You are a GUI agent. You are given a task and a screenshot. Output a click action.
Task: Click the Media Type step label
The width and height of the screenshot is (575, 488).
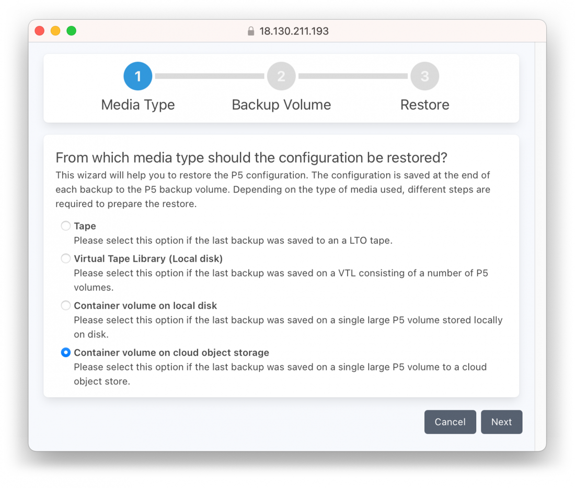(138, 105)
